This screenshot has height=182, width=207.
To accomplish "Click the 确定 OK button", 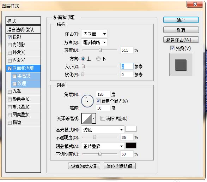I will (181, 20).
